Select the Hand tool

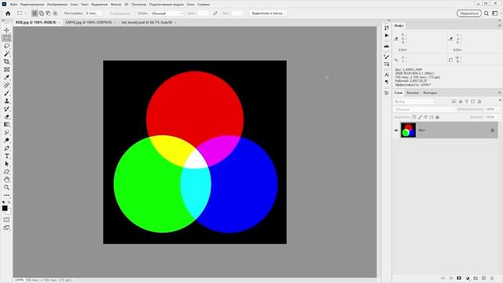tap(6, 179)
